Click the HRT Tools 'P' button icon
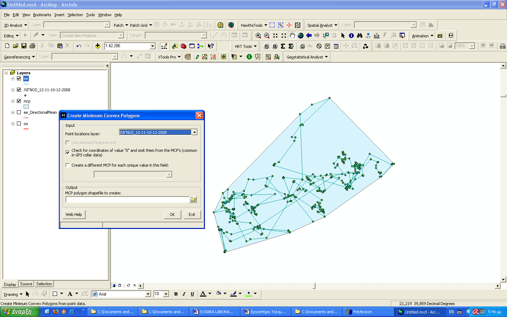This screenshot has width=507, height=317. (266, 46)
